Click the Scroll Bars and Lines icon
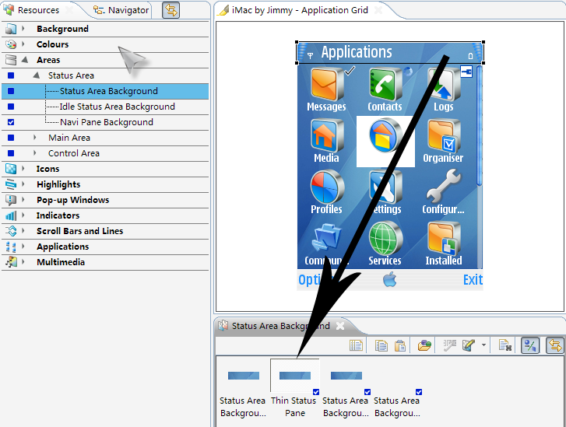566x427 pixels. [x=11, y=231]
